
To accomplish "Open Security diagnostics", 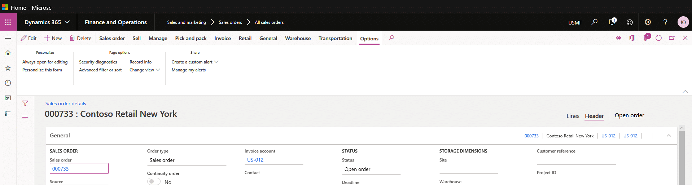I will click(98, 62).
